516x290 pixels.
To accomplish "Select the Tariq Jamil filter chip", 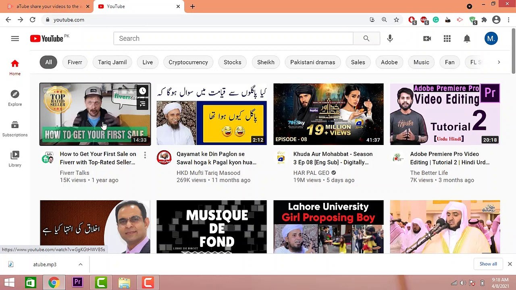I will (x=112, y=62).
